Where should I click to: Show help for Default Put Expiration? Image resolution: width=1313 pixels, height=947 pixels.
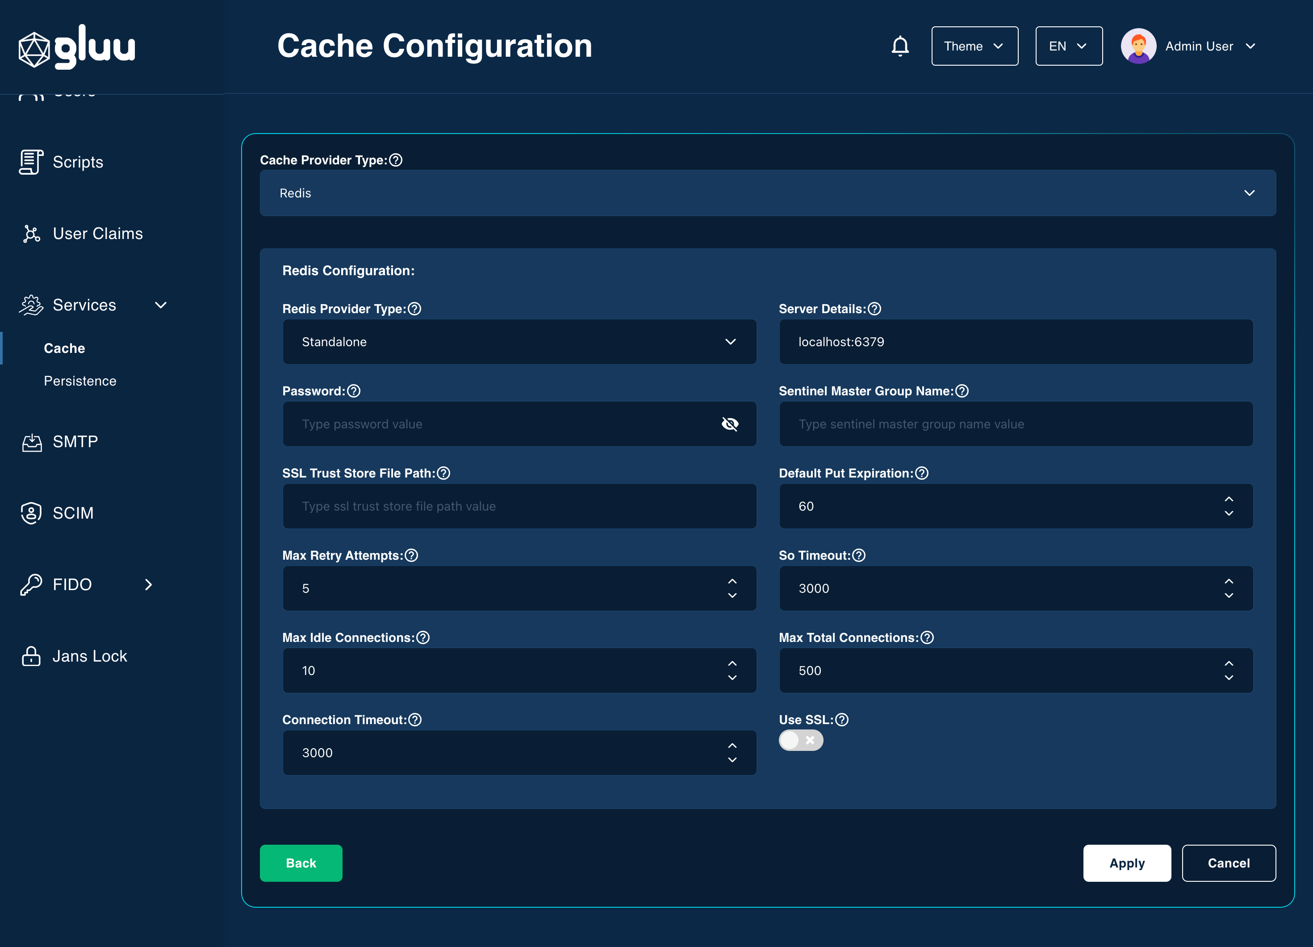(922, 473)
